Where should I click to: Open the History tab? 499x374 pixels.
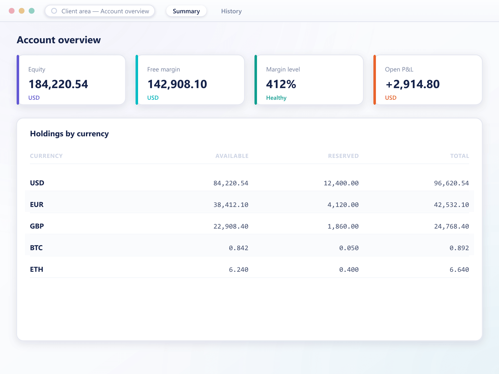point(231,11)
